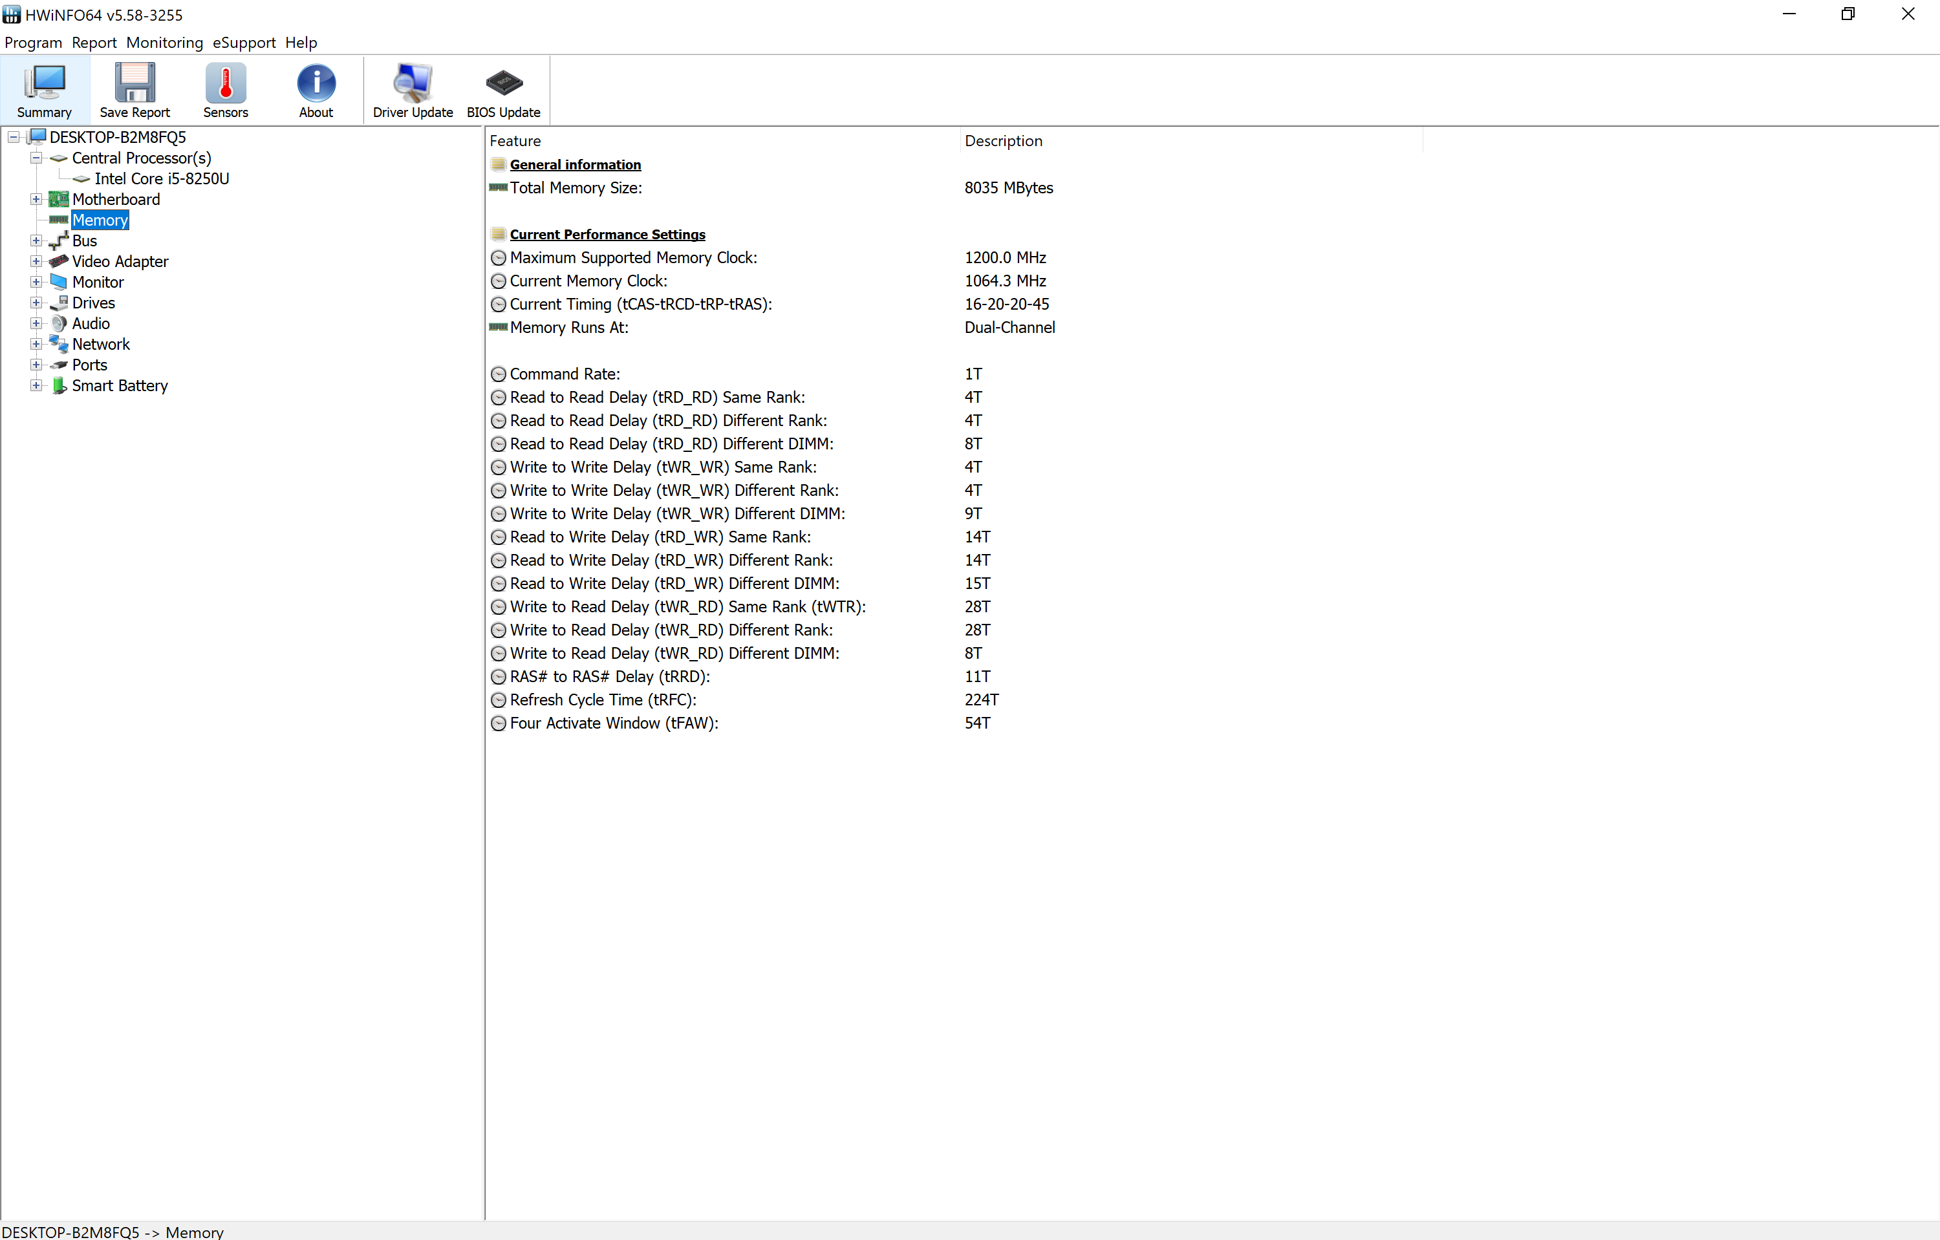Open the Monitoring menu

click(164, 43)
